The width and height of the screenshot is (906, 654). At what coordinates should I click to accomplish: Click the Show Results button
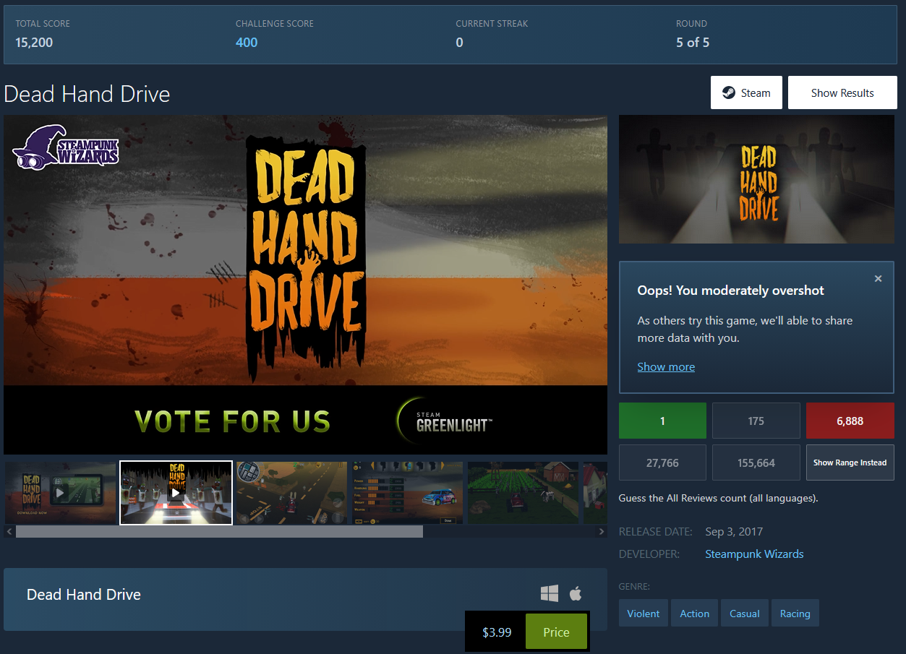tap(842, 92)
